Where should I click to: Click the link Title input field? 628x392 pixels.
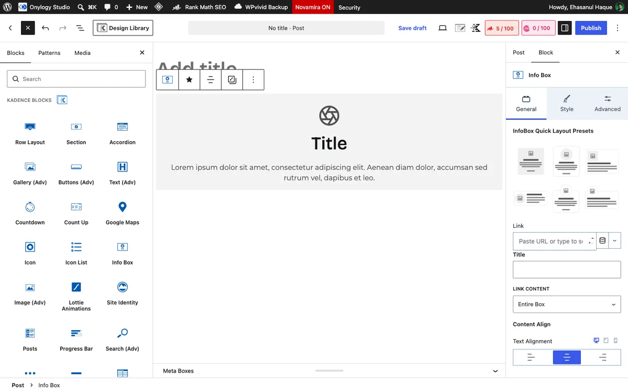[x=567, y=270]
